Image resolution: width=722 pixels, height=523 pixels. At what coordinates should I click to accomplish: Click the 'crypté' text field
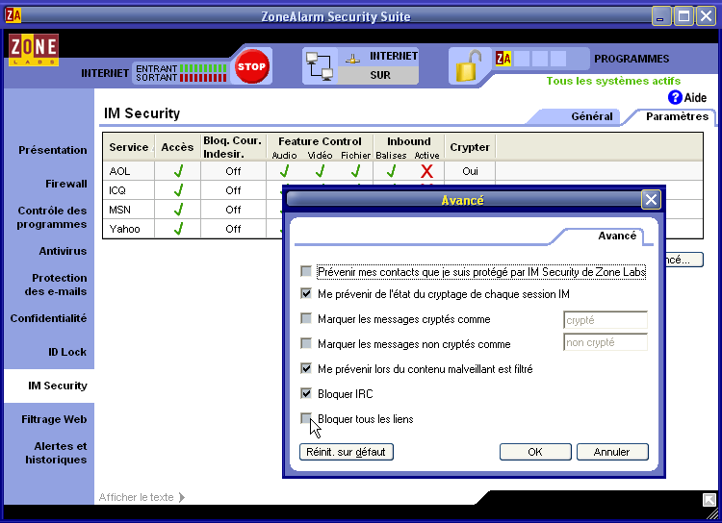(x=606, y=320)
